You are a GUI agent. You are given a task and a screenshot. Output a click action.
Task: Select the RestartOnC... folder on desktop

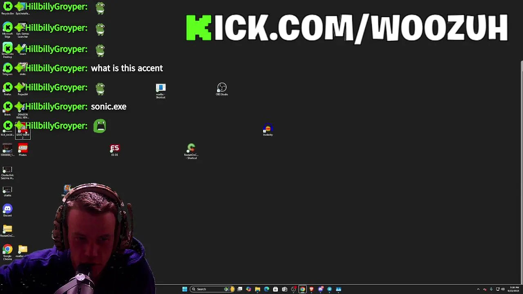[x=7, y=231]
